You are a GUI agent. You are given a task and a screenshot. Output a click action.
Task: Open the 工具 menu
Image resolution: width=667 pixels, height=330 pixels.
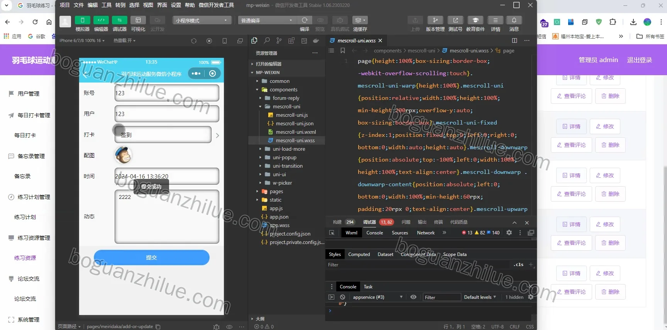click(107, 5)
